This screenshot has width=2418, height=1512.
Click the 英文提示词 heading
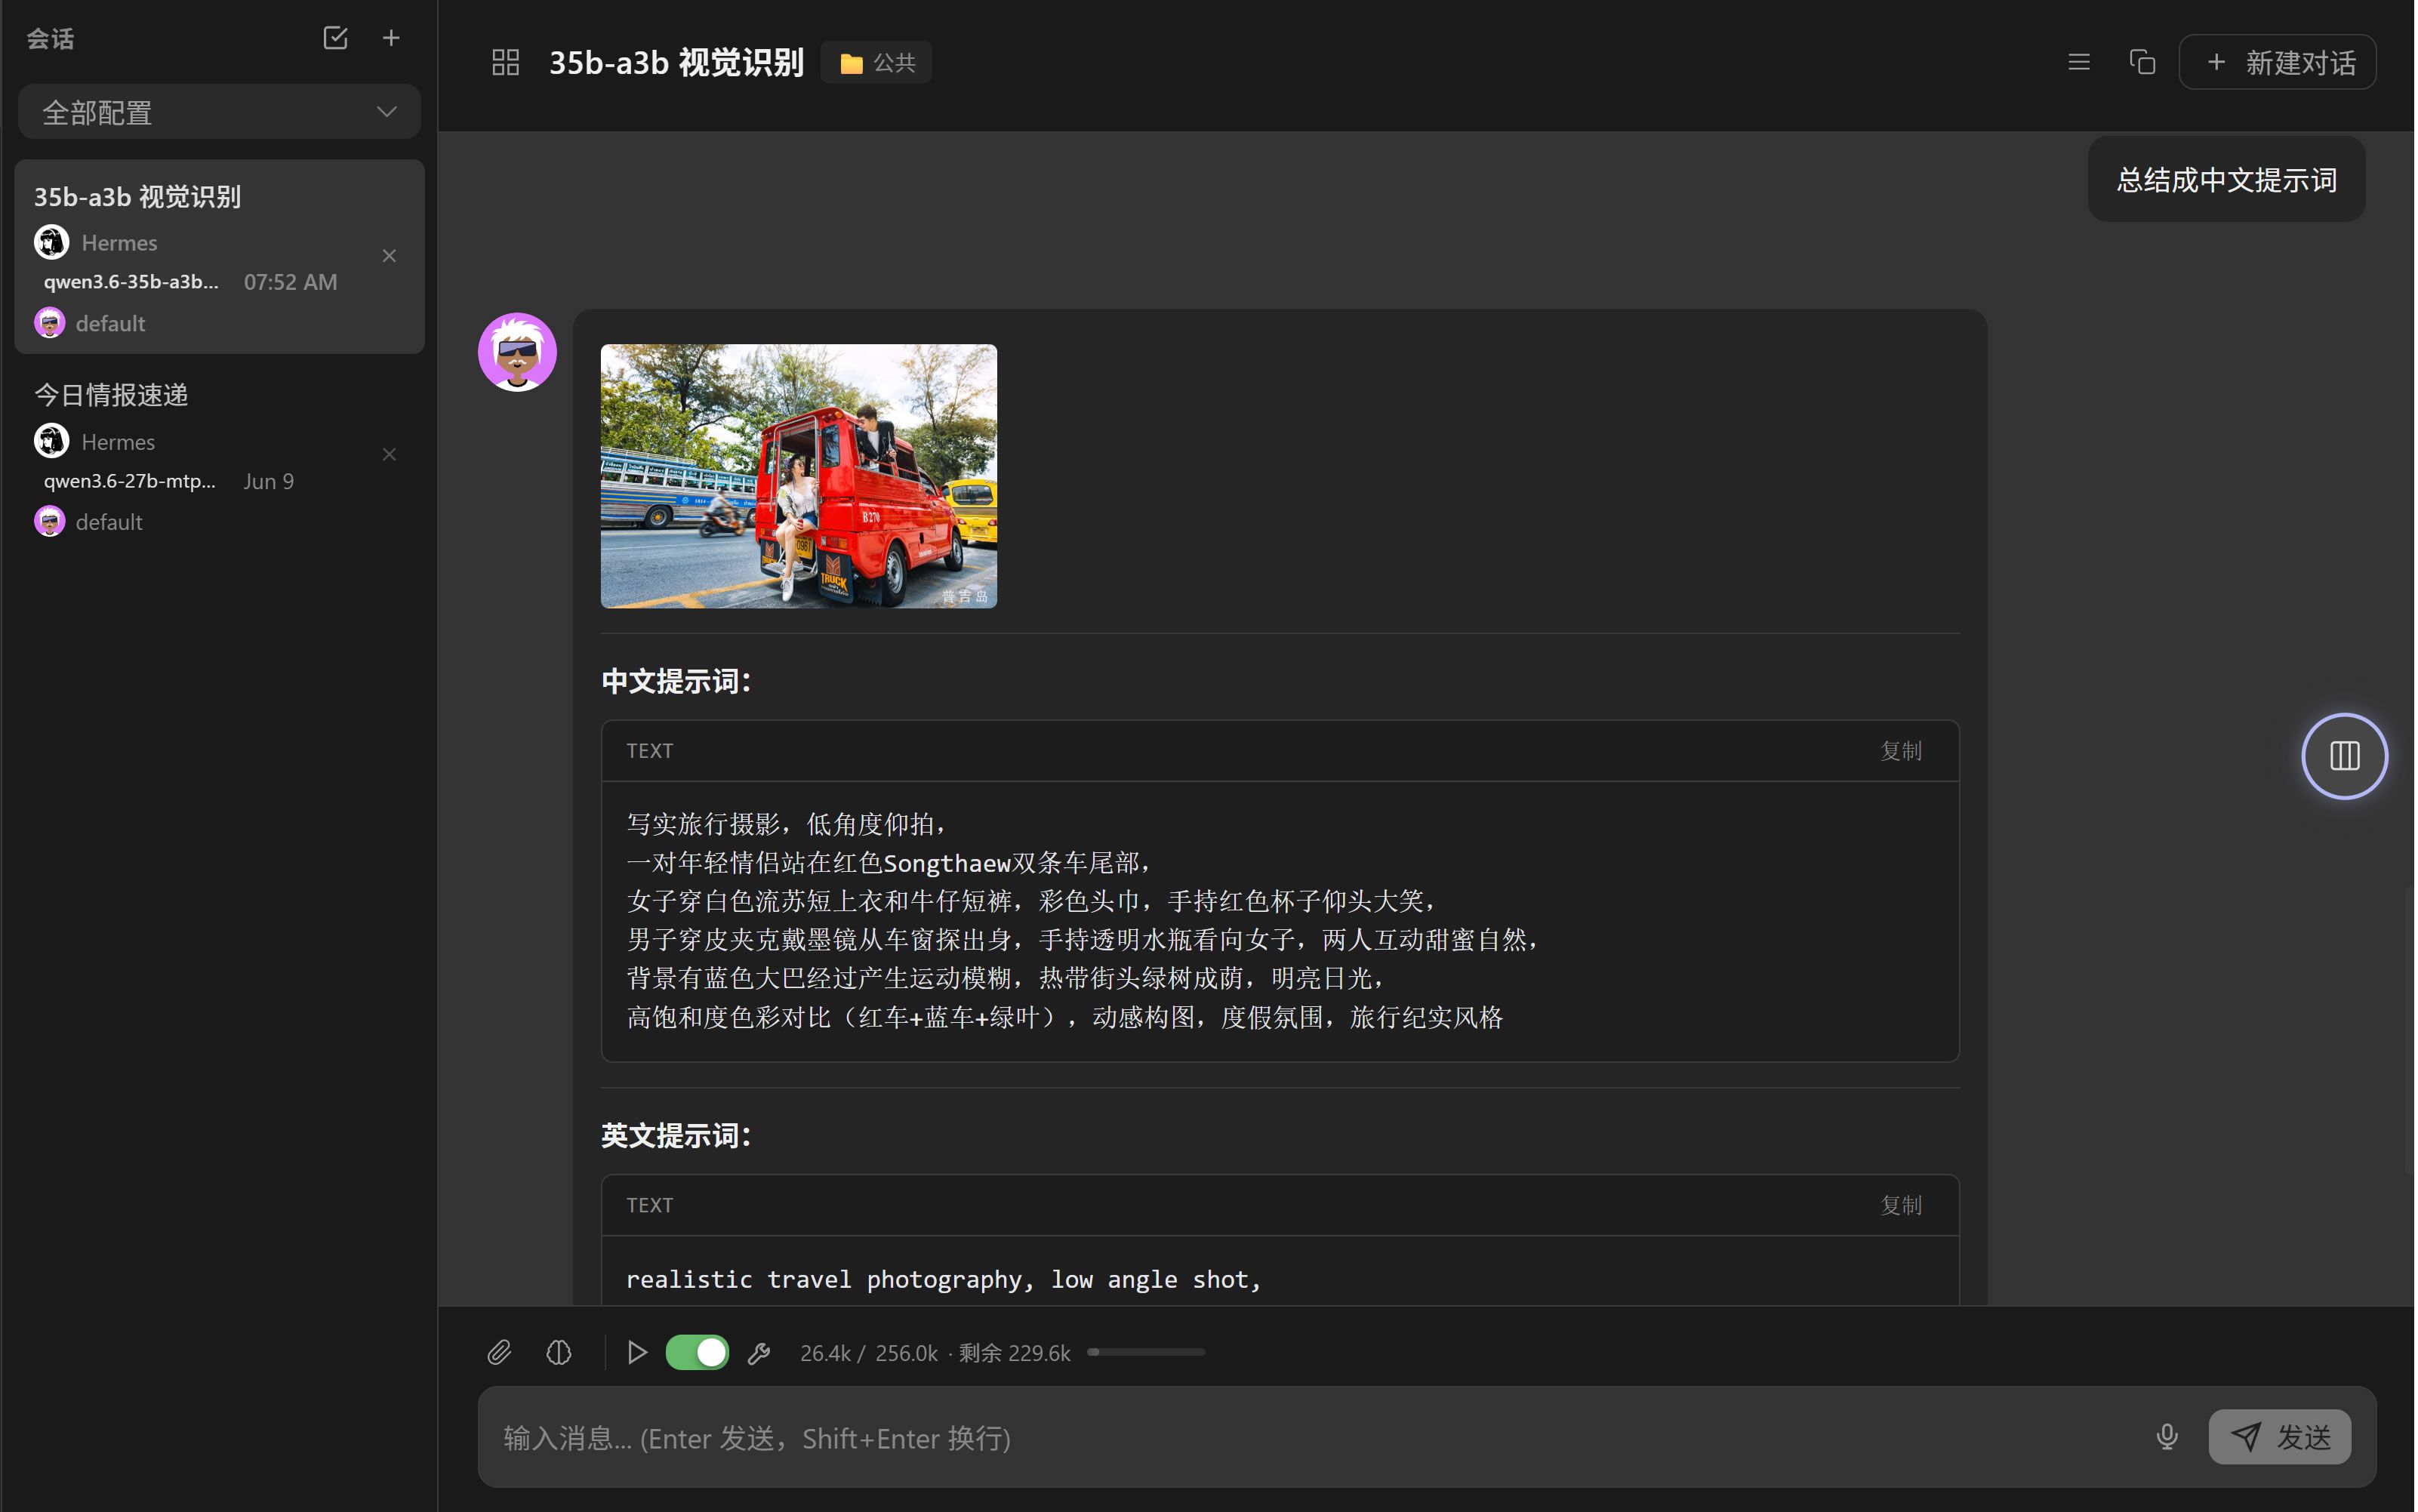point(676,1135)
